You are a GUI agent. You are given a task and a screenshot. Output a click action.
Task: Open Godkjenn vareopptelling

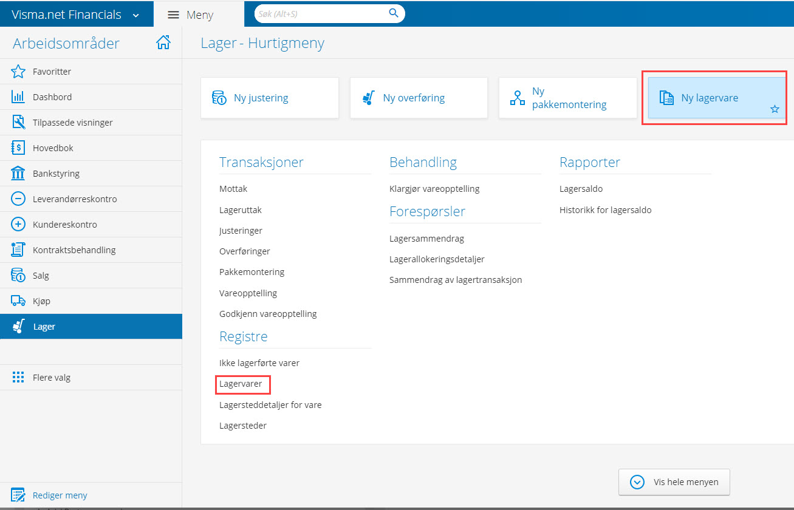(x=268, y=314)
